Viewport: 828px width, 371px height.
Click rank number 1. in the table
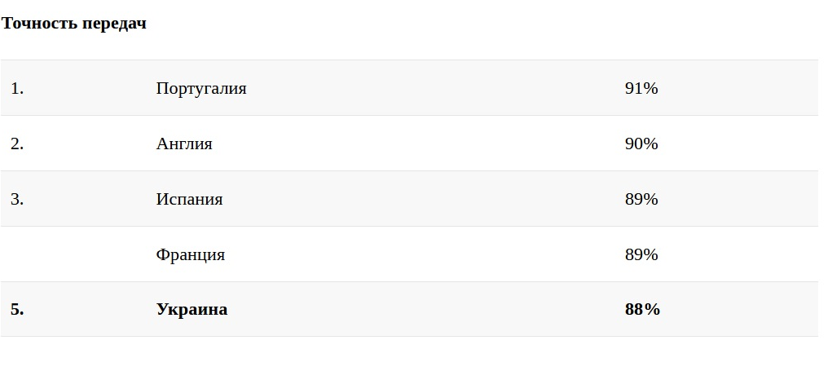click(17, 88)
